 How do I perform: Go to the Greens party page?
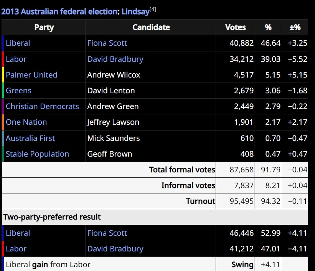pyautogui.click(x=18, y=91)
